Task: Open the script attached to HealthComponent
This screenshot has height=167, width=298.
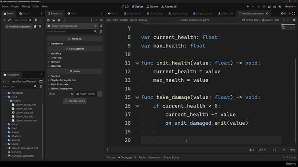Action: [x=35, y=26]
